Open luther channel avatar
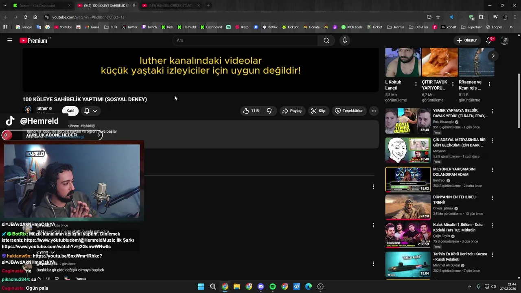This screenshot has height=293, width=521. [x=28, y=110]
